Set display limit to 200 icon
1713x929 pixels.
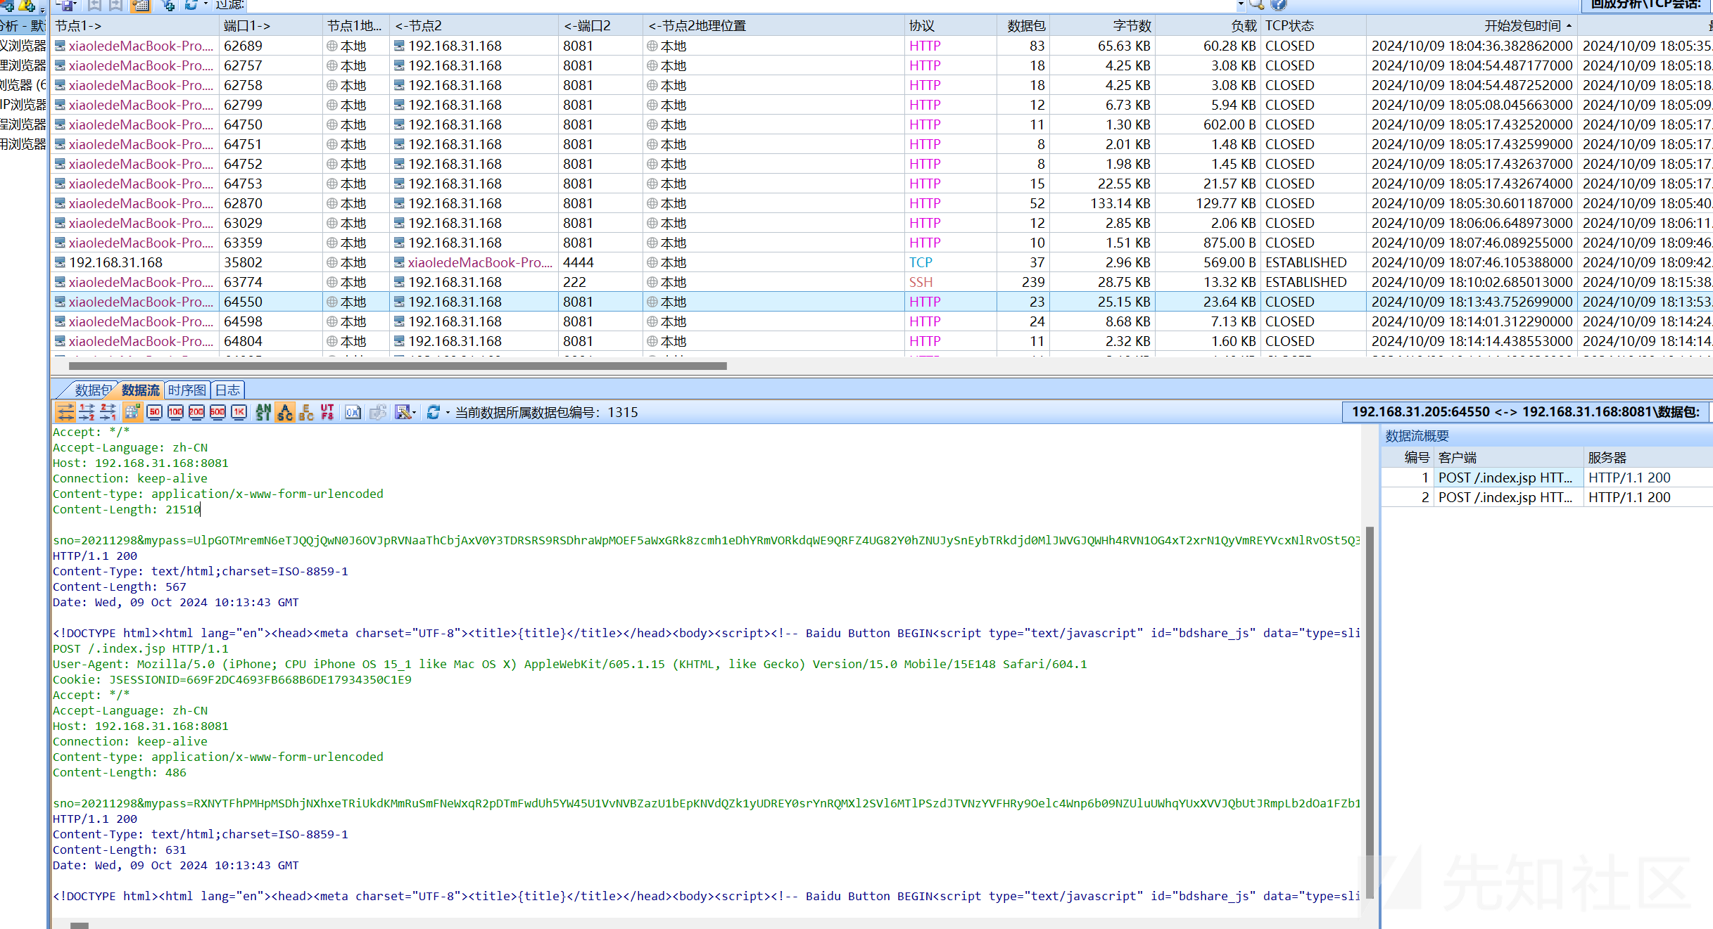pos(197,412)
